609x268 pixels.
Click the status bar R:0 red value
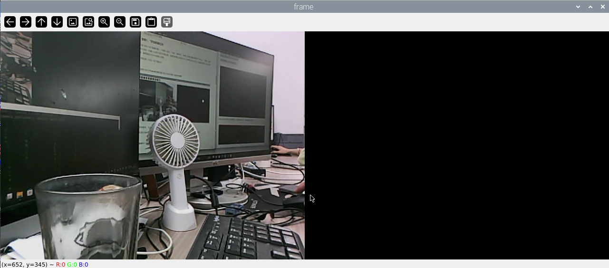point(60,265)
